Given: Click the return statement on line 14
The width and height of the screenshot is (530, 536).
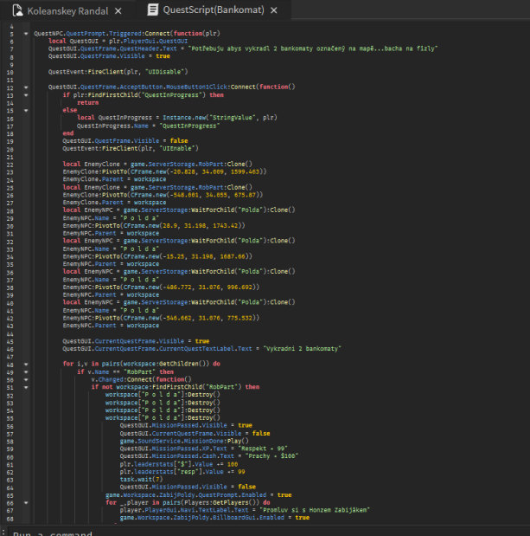Looking at the screenshot, I should pyautogui.click(x=87, y=103).
